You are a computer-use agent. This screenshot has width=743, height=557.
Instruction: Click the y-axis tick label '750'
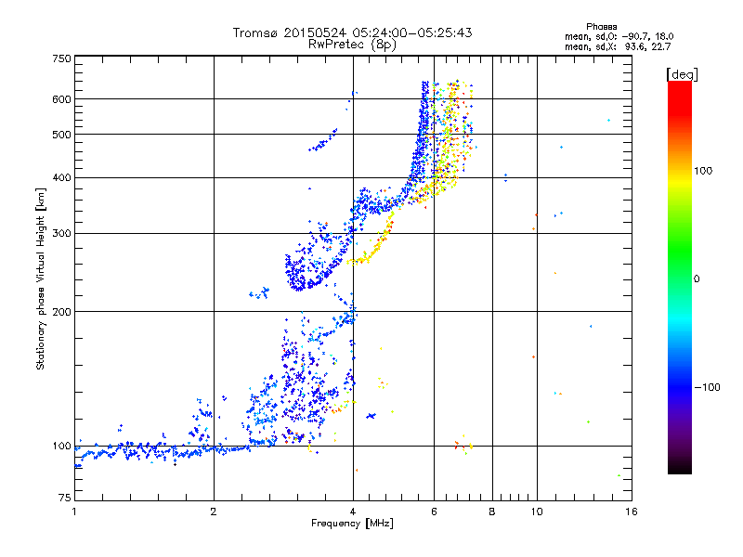click(x=62, y=58)
